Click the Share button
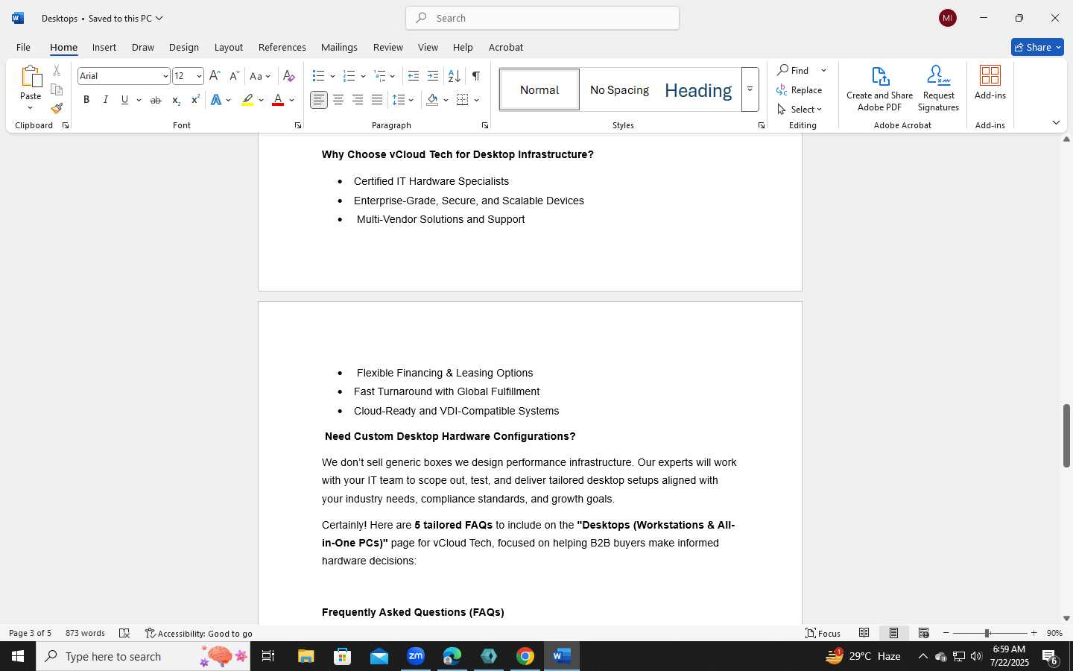Screen dimensions: 1073x671 point(1037,47)
